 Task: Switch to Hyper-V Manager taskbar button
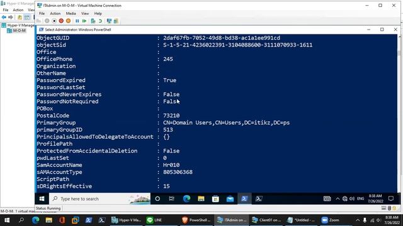[126, 220]
